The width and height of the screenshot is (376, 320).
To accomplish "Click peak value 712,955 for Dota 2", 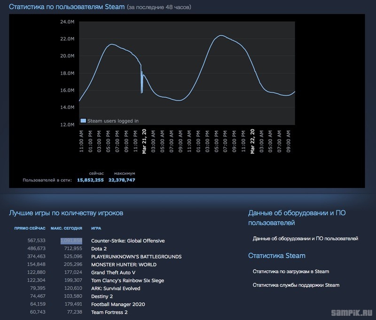I will [73, 248].
